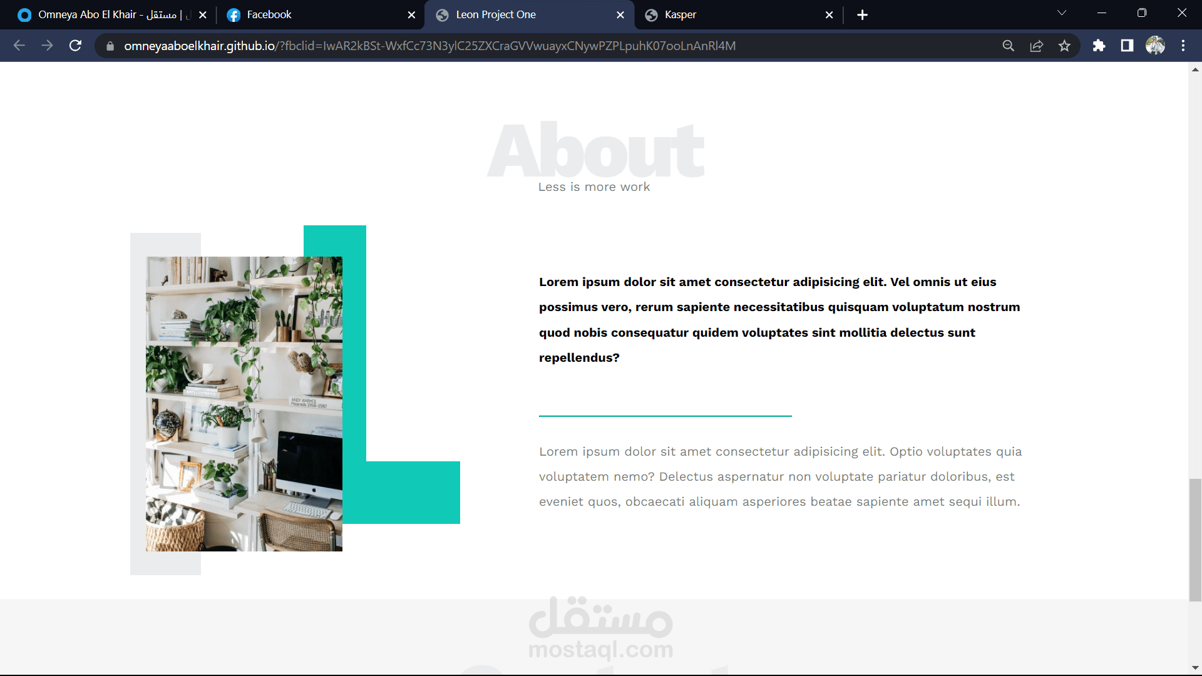Click the forward navigation arrow

pyautogui.click(x=47, y=46)
